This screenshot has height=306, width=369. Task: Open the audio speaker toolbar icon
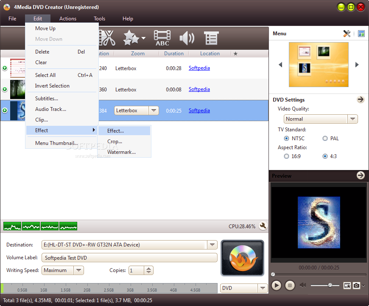[x=187, y=38]
